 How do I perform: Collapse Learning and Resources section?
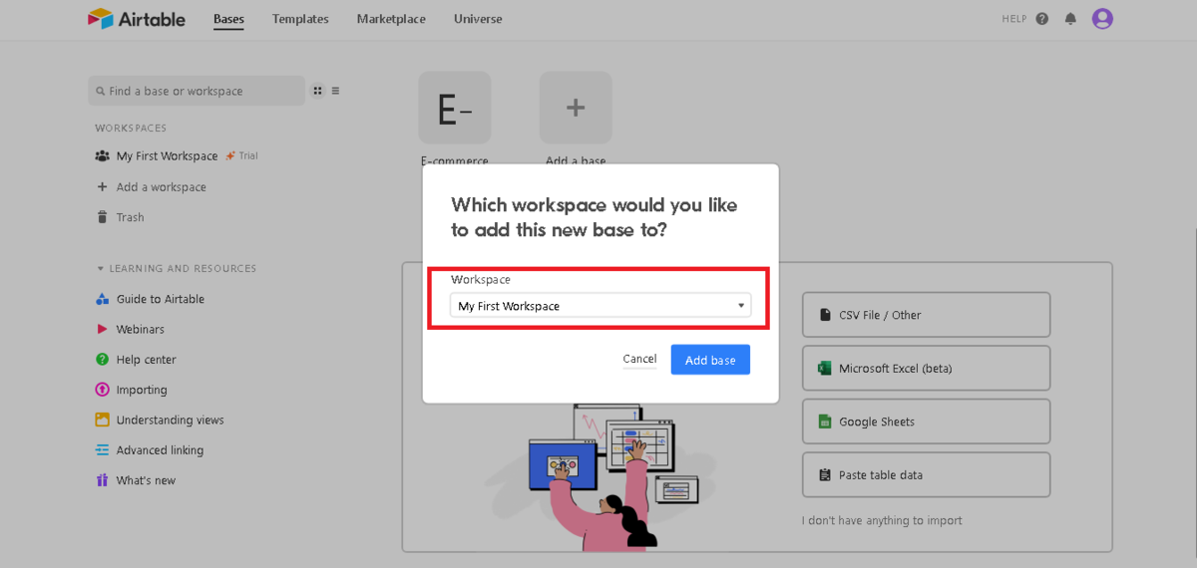[x=100, y=269]
